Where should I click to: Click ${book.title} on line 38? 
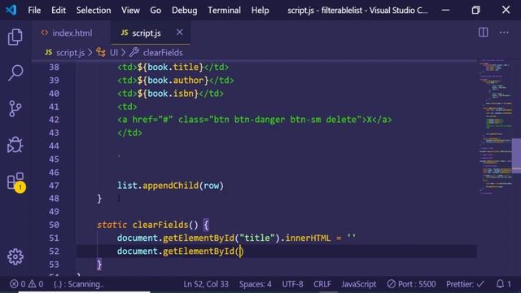[x=170, y=67]
